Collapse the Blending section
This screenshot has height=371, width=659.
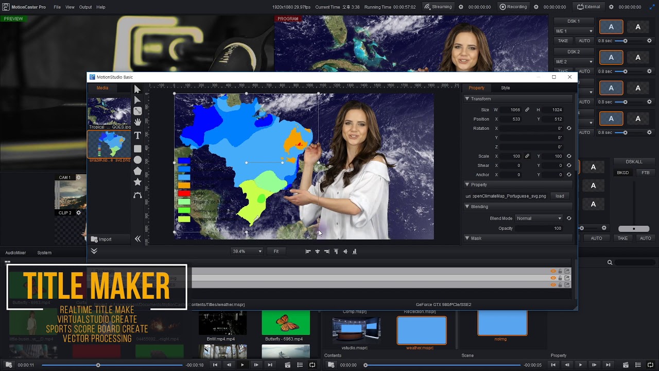(x=467, y=207)
